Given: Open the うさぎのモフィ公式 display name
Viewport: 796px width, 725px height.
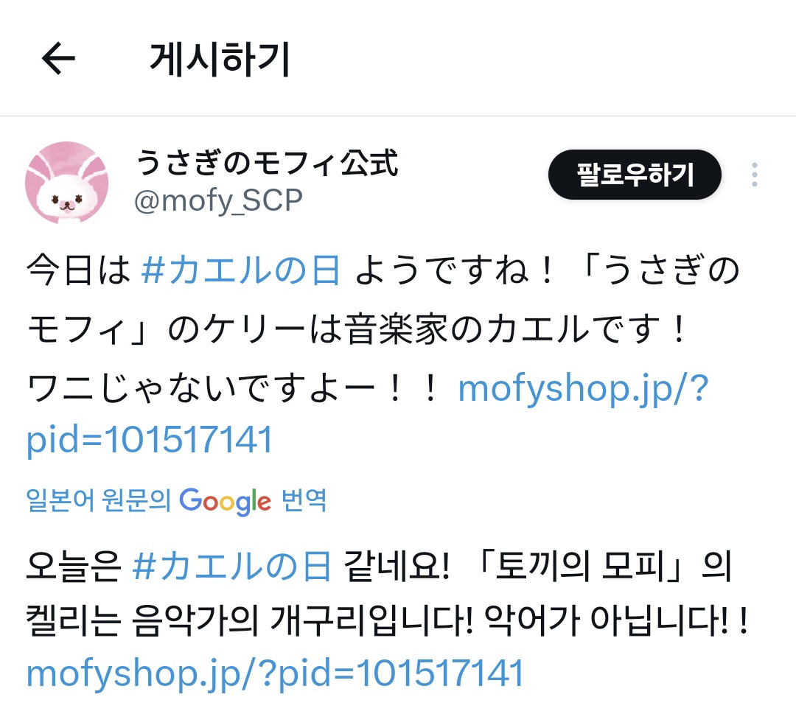Looking at the screenshot, I should pyautogui.click(x=267, y=163).
